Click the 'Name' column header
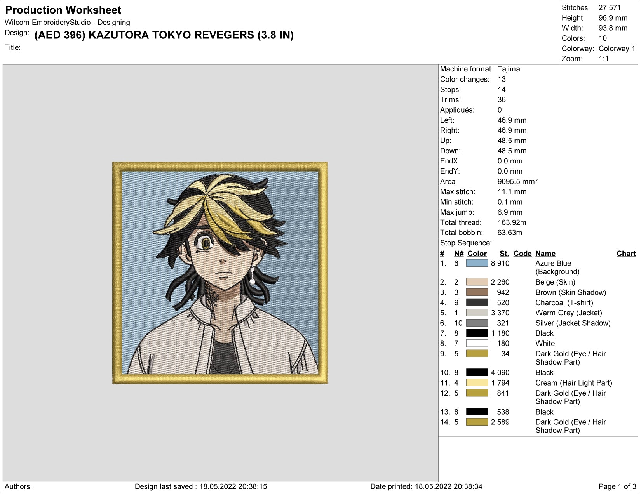The image size is (641, 495). coord(545,254)
